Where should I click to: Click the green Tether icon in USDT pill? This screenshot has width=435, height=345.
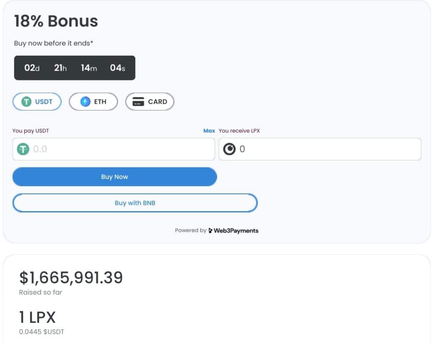click(26, 102)
